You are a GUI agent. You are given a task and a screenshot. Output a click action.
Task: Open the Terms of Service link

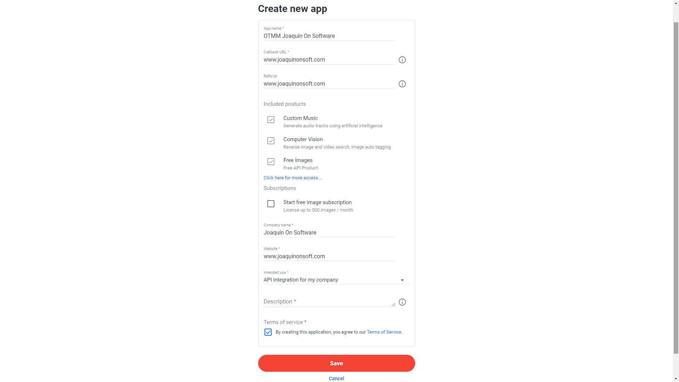pos(384,332)
